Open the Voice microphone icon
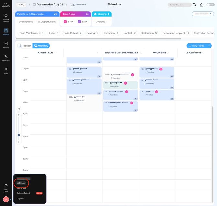Viewport: 217px width, 206px height. 6,70
